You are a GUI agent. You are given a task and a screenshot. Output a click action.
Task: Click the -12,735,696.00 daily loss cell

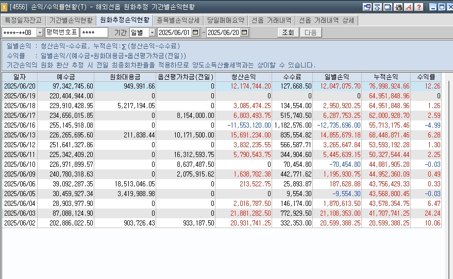[337, 126]
